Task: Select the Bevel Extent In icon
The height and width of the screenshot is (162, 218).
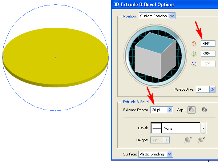Action: coord(201,140)
